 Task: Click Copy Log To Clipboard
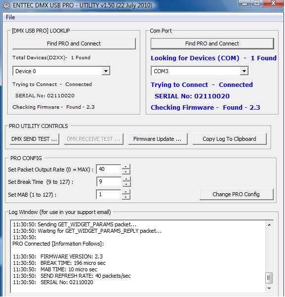click(229, 139)
